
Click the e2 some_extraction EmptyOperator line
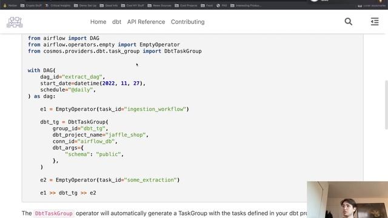click(x=110, y=180)
